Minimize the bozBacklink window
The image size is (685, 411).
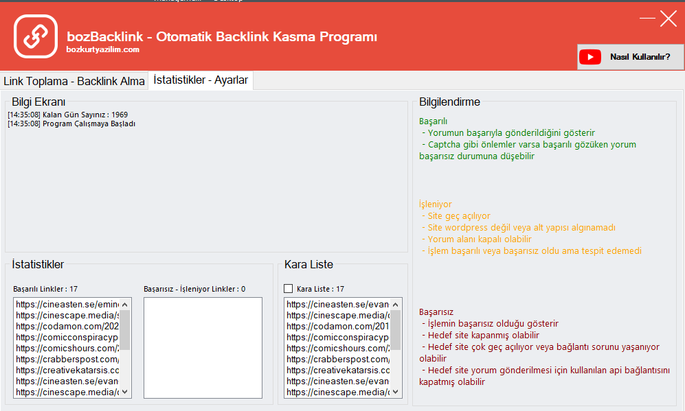(647, 19)
